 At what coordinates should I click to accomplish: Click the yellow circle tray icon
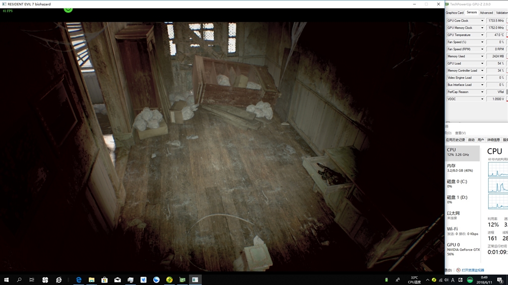pyautogui.click(x=434, y=280)
